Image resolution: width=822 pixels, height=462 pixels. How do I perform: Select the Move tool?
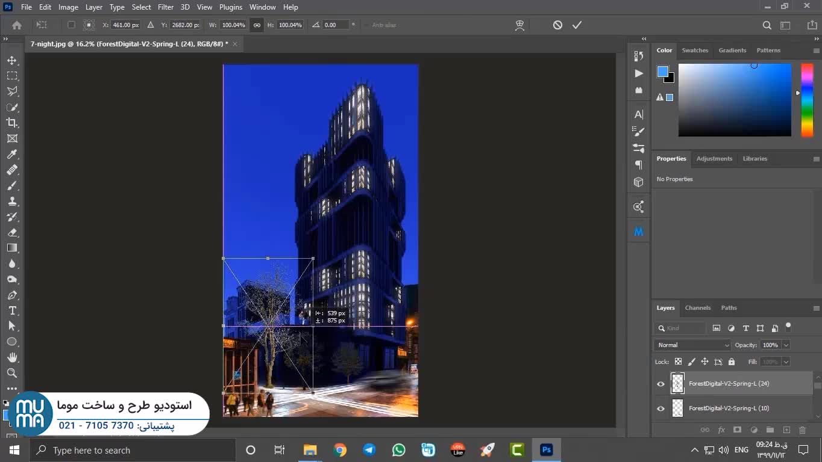coord(12,60)
